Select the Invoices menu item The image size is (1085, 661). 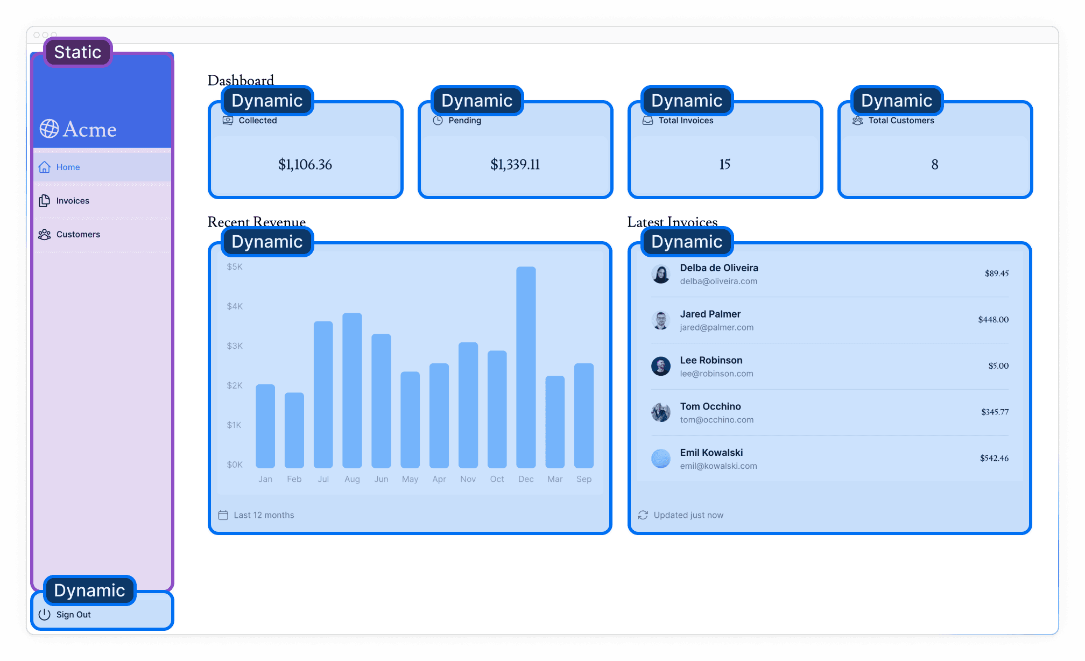pos(73,200)
